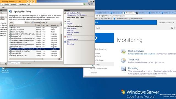176x99 pixels.
Task: Click the Application Pools header icon
Action: click(x=10, y=12)
